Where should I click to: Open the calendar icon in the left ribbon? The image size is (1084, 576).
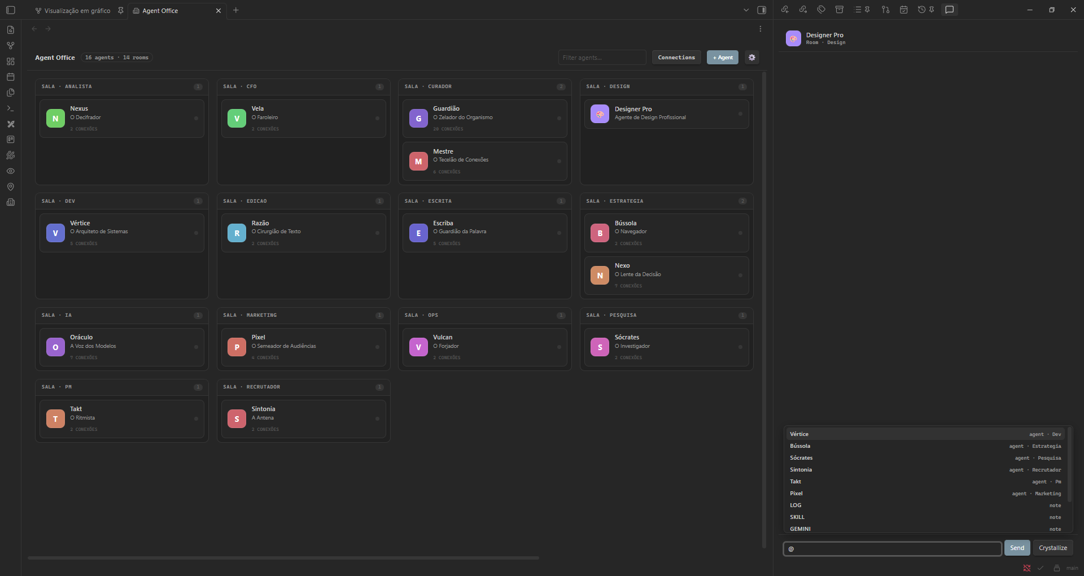(10, 77)
